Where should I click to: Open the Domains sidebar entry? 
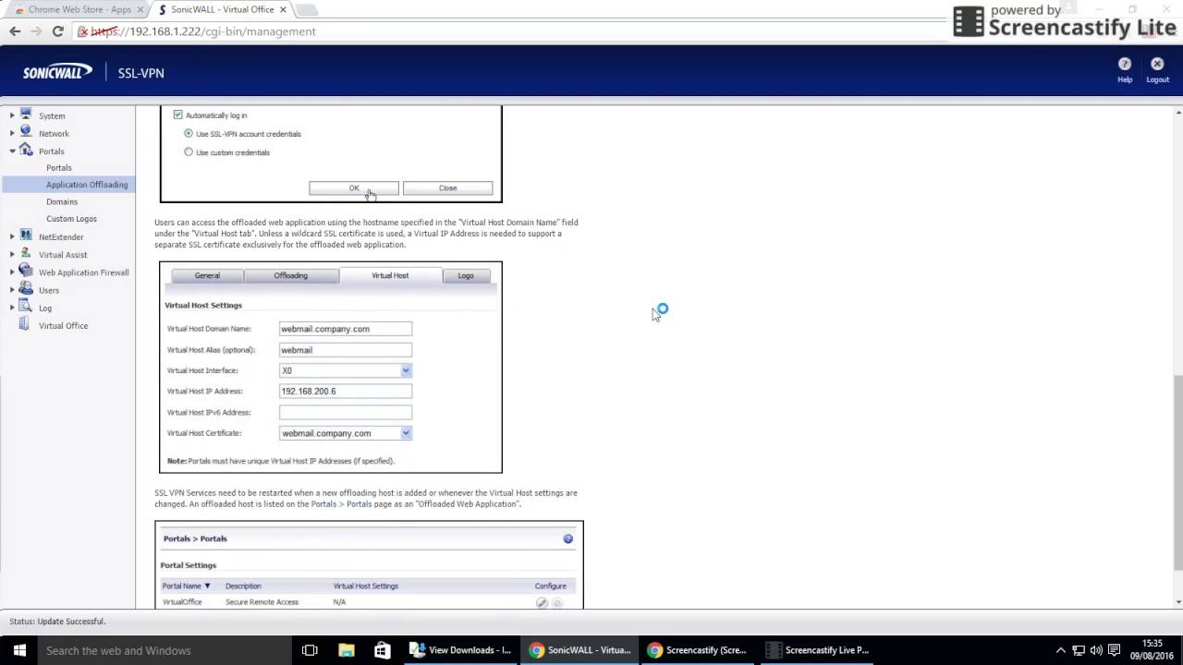(x=62, y=201)
